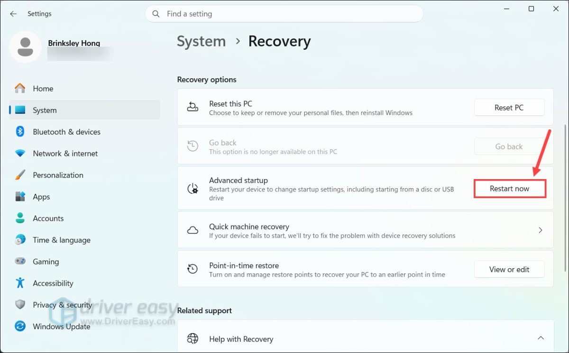The width and height of the screenshot is (569, 353).
Task: Open Personalization settings
Action: [84, 175]
